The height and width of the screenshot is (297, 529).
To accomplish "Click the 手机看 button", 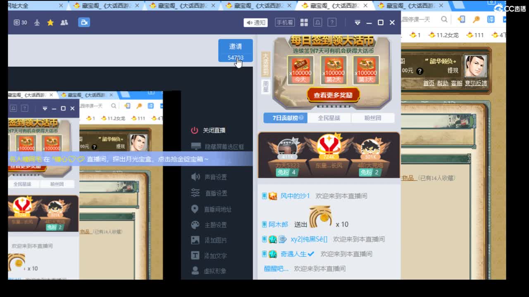I will click(285, 23).
